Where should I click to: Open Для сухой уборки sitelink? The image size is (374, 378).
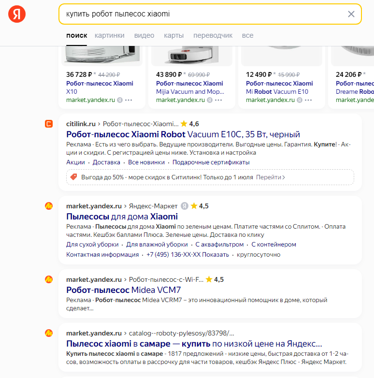(x=92, y=245)
